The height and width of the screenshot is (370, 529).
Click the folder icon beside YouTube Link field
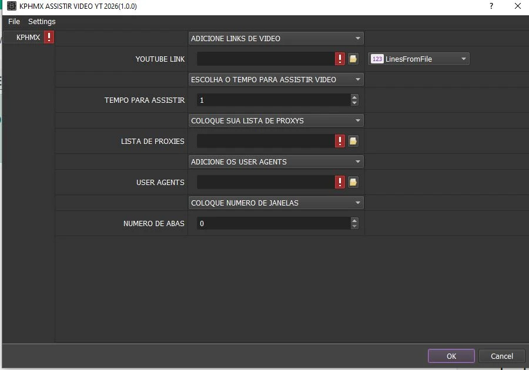(x=353, y=59)
